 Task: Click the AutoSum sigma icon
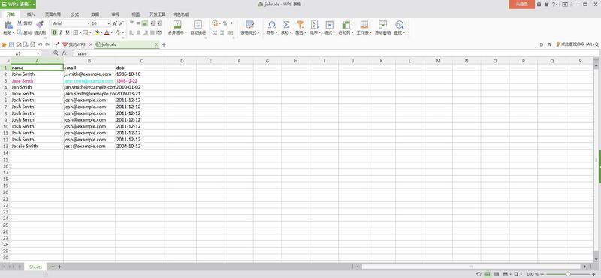click(x=286, y=25)
